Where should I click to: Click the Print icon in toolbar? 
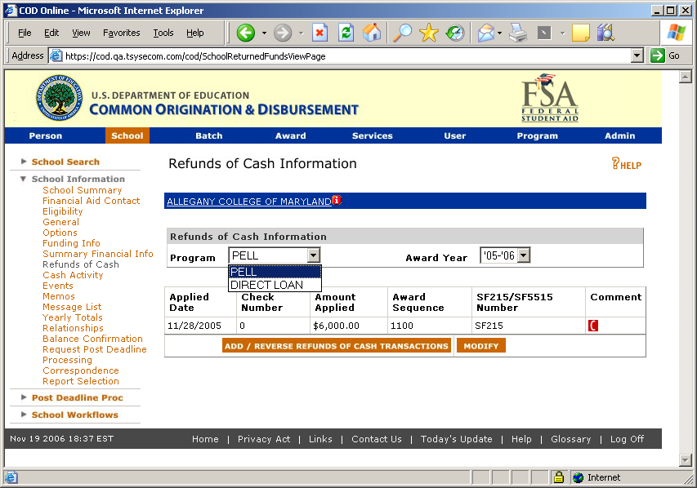(518, 33)
